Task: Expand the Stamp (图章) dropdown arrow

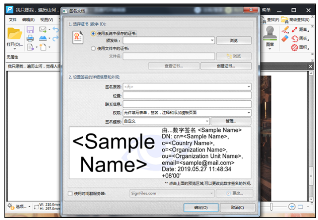Action: [270, 49]
